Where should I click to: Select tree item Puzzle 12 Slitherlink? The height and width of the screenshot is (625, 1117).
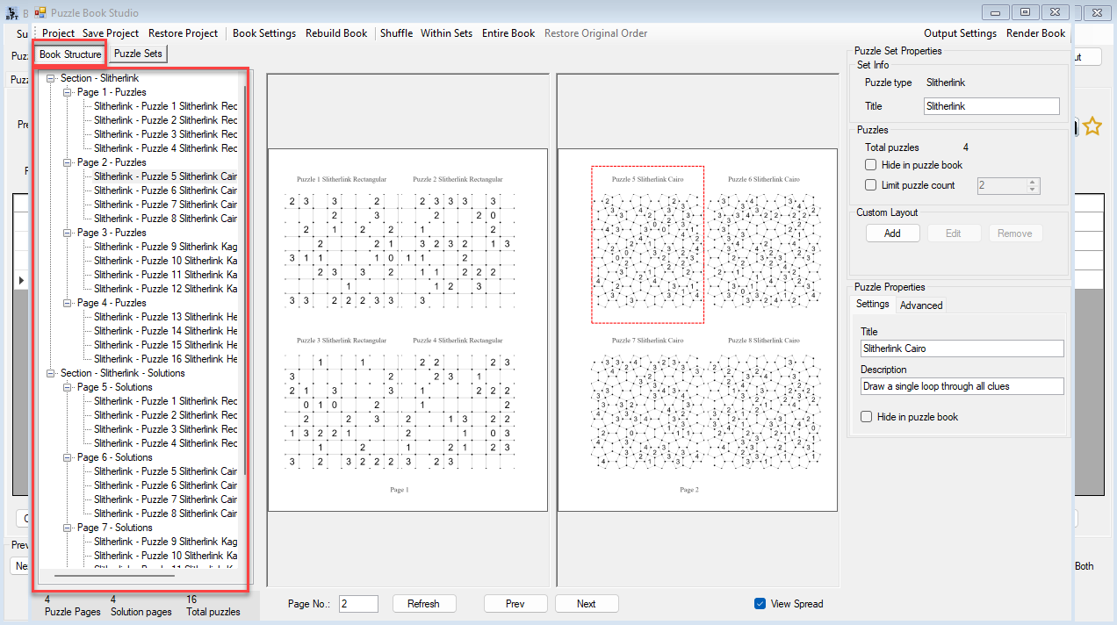tap(165, 289)
